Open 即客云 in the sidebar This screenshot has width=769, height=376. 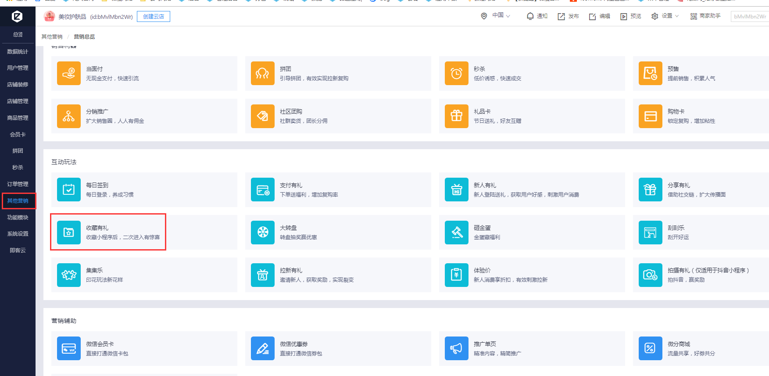coord(18,251)
